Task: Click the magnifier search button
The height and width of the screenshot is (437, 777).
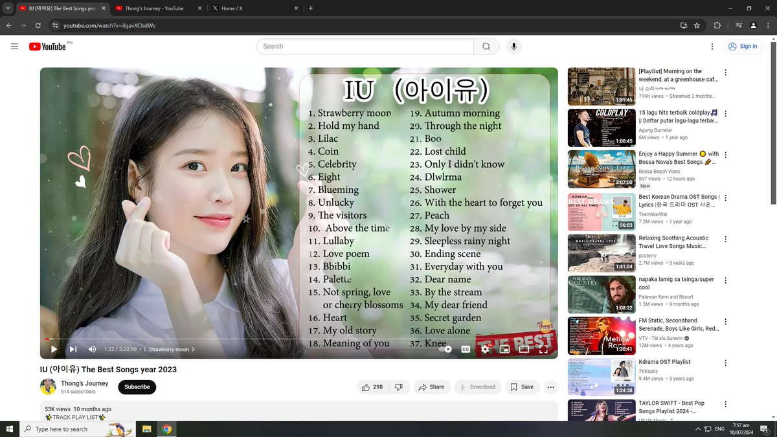Action: point(486,47)
